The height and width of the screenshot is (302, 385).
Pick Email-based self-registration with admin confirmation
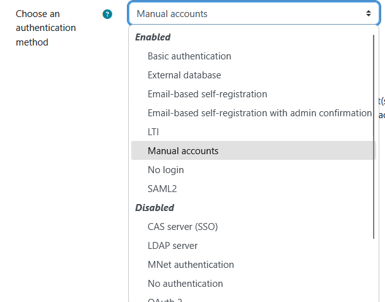259,113
